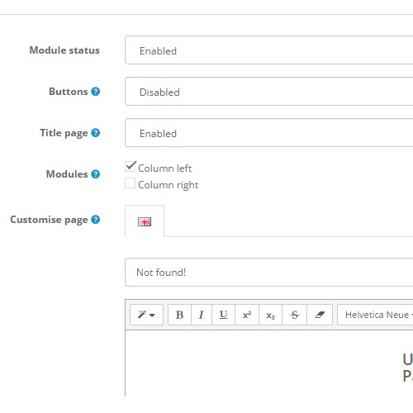
Task: Click the Not found! title field
Action: pyautogui.click(x=269, y=273)
